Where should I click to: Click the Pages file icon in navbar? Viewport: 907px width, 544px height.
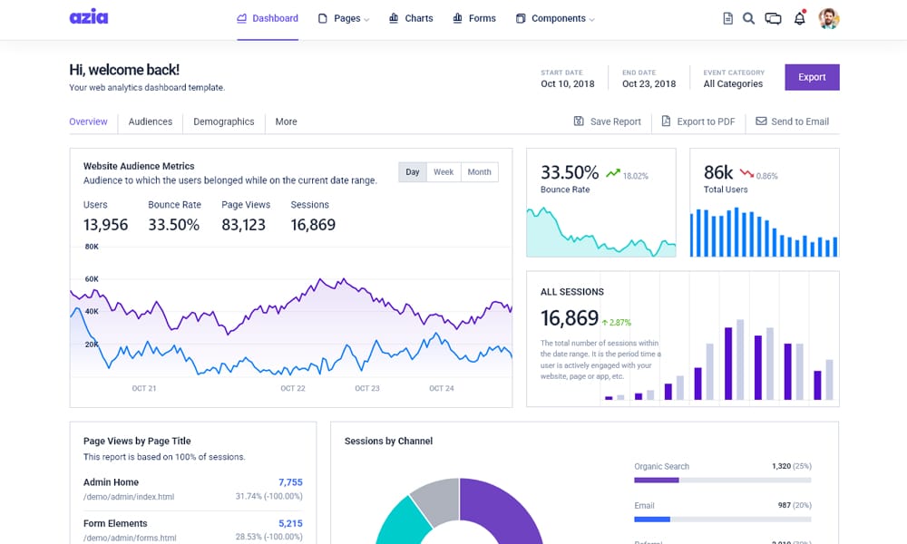coord(323,18)
